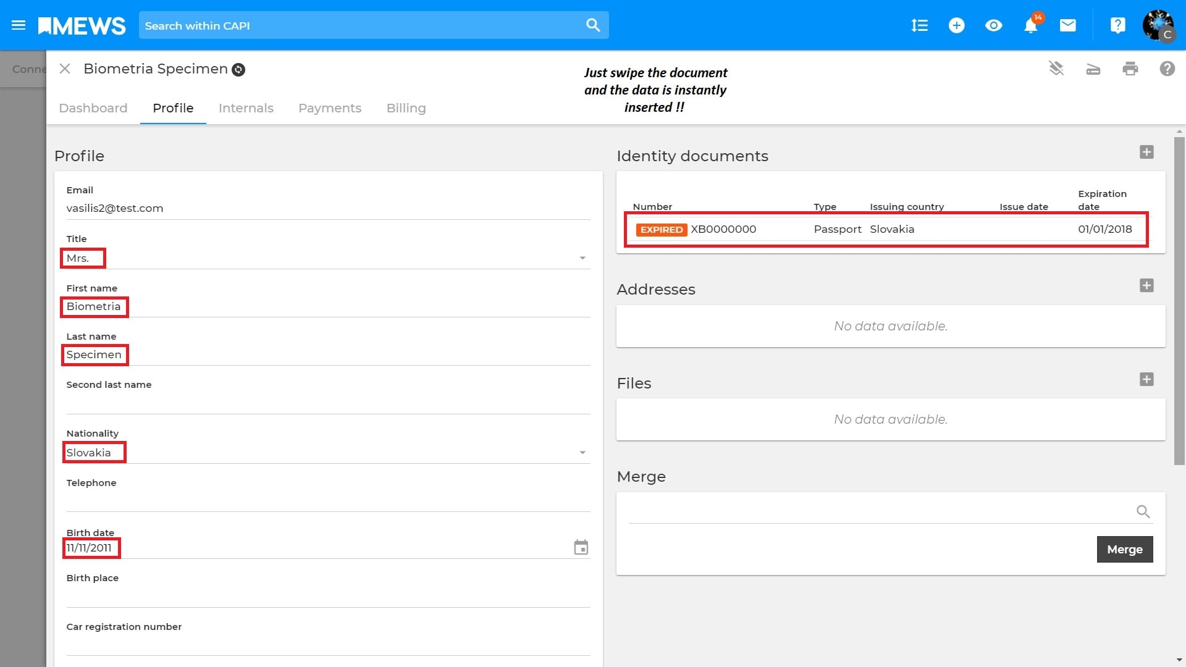Screen dimensions: 1186x667
Task: Open the Birth date calendar picker
Action: tap(581, 547)
